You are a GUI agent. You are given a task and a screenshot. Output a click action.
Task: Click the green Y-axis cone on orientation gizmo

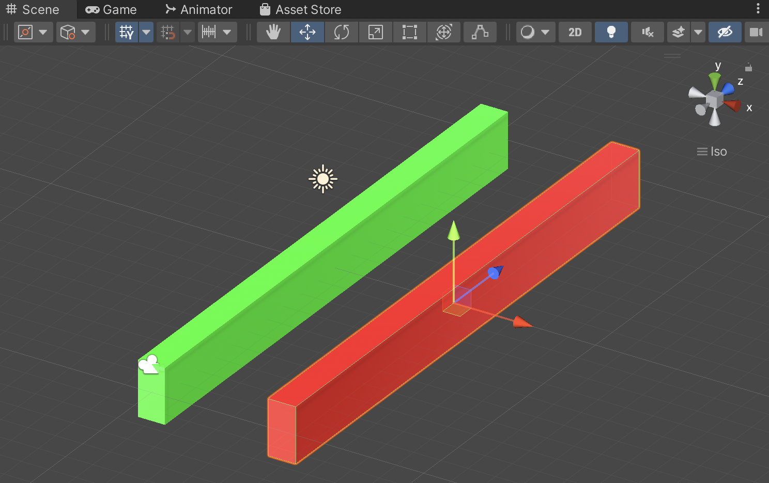click(715, 81)
